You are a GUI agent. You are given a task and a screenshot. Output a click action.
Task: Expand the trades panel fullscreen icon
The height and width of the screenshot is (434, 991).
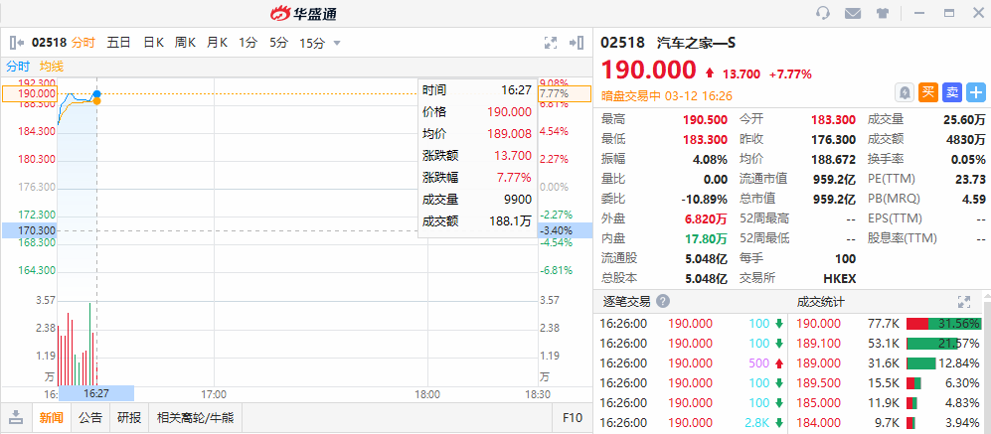[x=964, y=301]
